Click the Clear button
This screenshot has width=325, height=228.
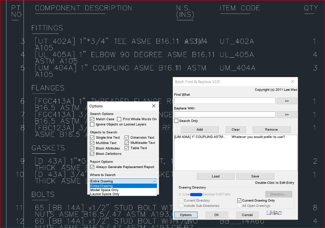click(236, 130)
